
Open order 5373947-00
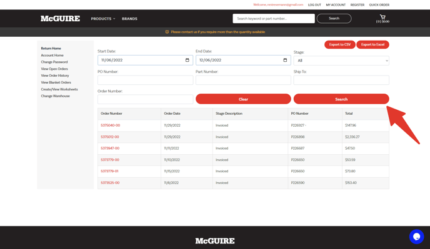coord(110,148)
